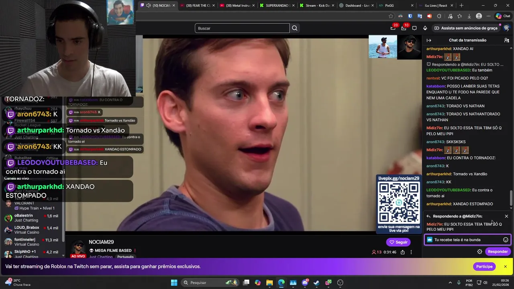Focus the Buscar search field

click(x=242, y=28)
